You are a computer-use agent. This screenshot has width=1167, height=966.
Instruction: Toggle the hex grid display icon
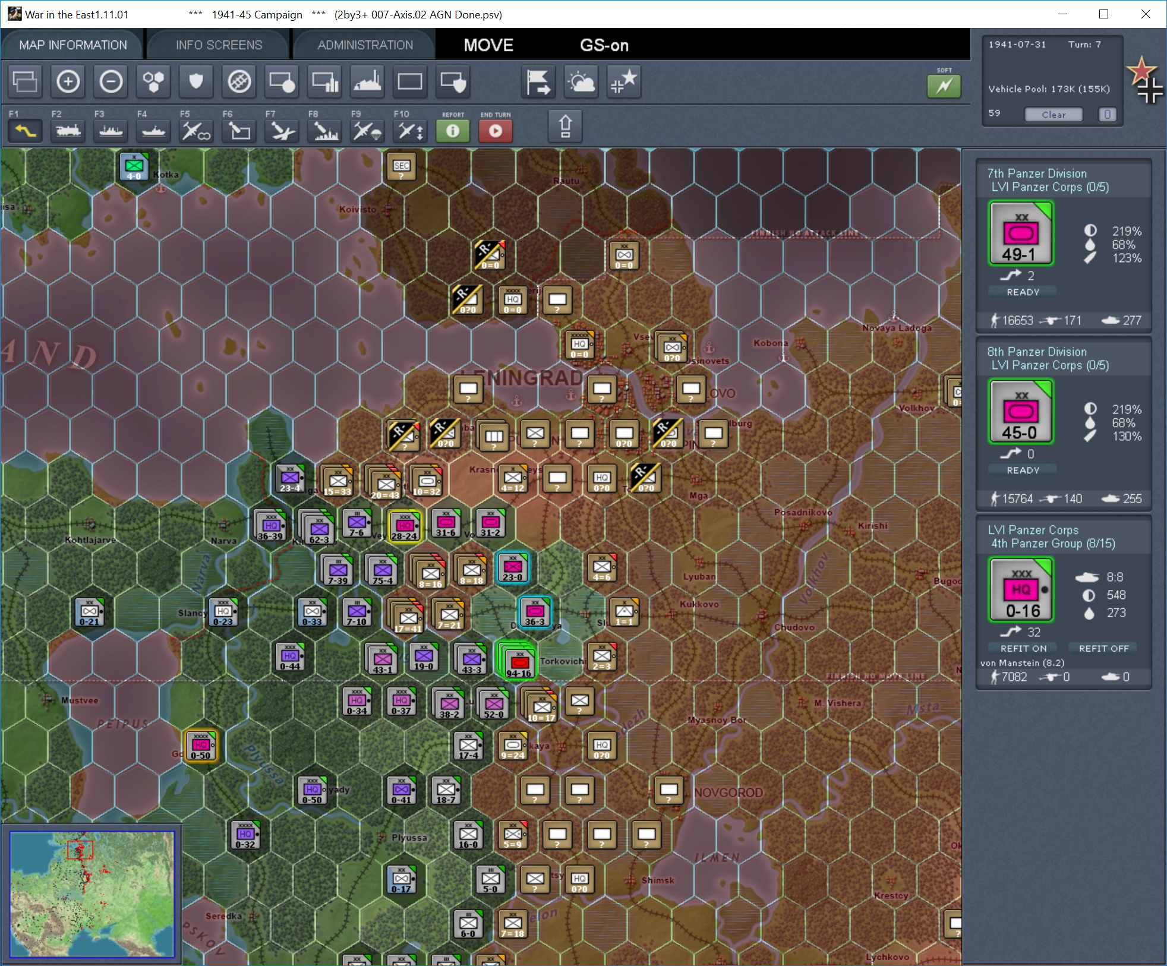tap(153, 81)
